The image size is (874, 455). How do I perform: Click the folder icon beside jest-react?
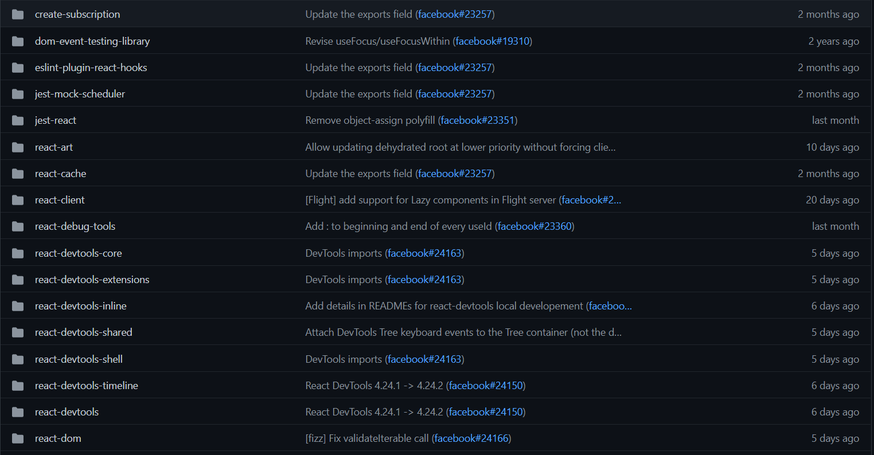click(18, 120)
